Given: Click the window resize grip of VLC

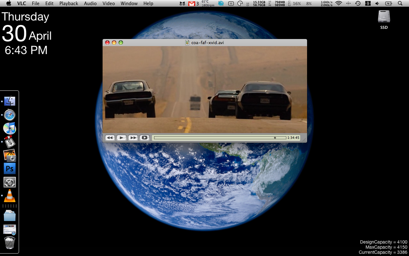Looking at the screenshot, I should [x=304, y=140].
